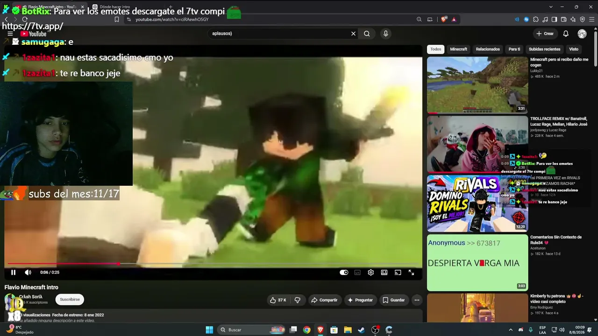Open the zoom magnifier in address bar
The height and width of the screenshot is (336, 598).
[419, 20]
